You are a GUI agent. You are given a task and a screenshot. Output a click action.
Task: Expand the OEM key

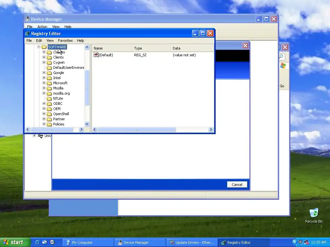point(44,109)
